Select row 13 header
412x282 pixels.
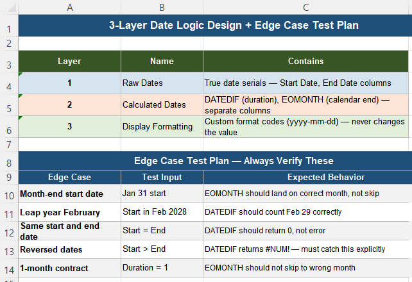click(x=9, y=249)
